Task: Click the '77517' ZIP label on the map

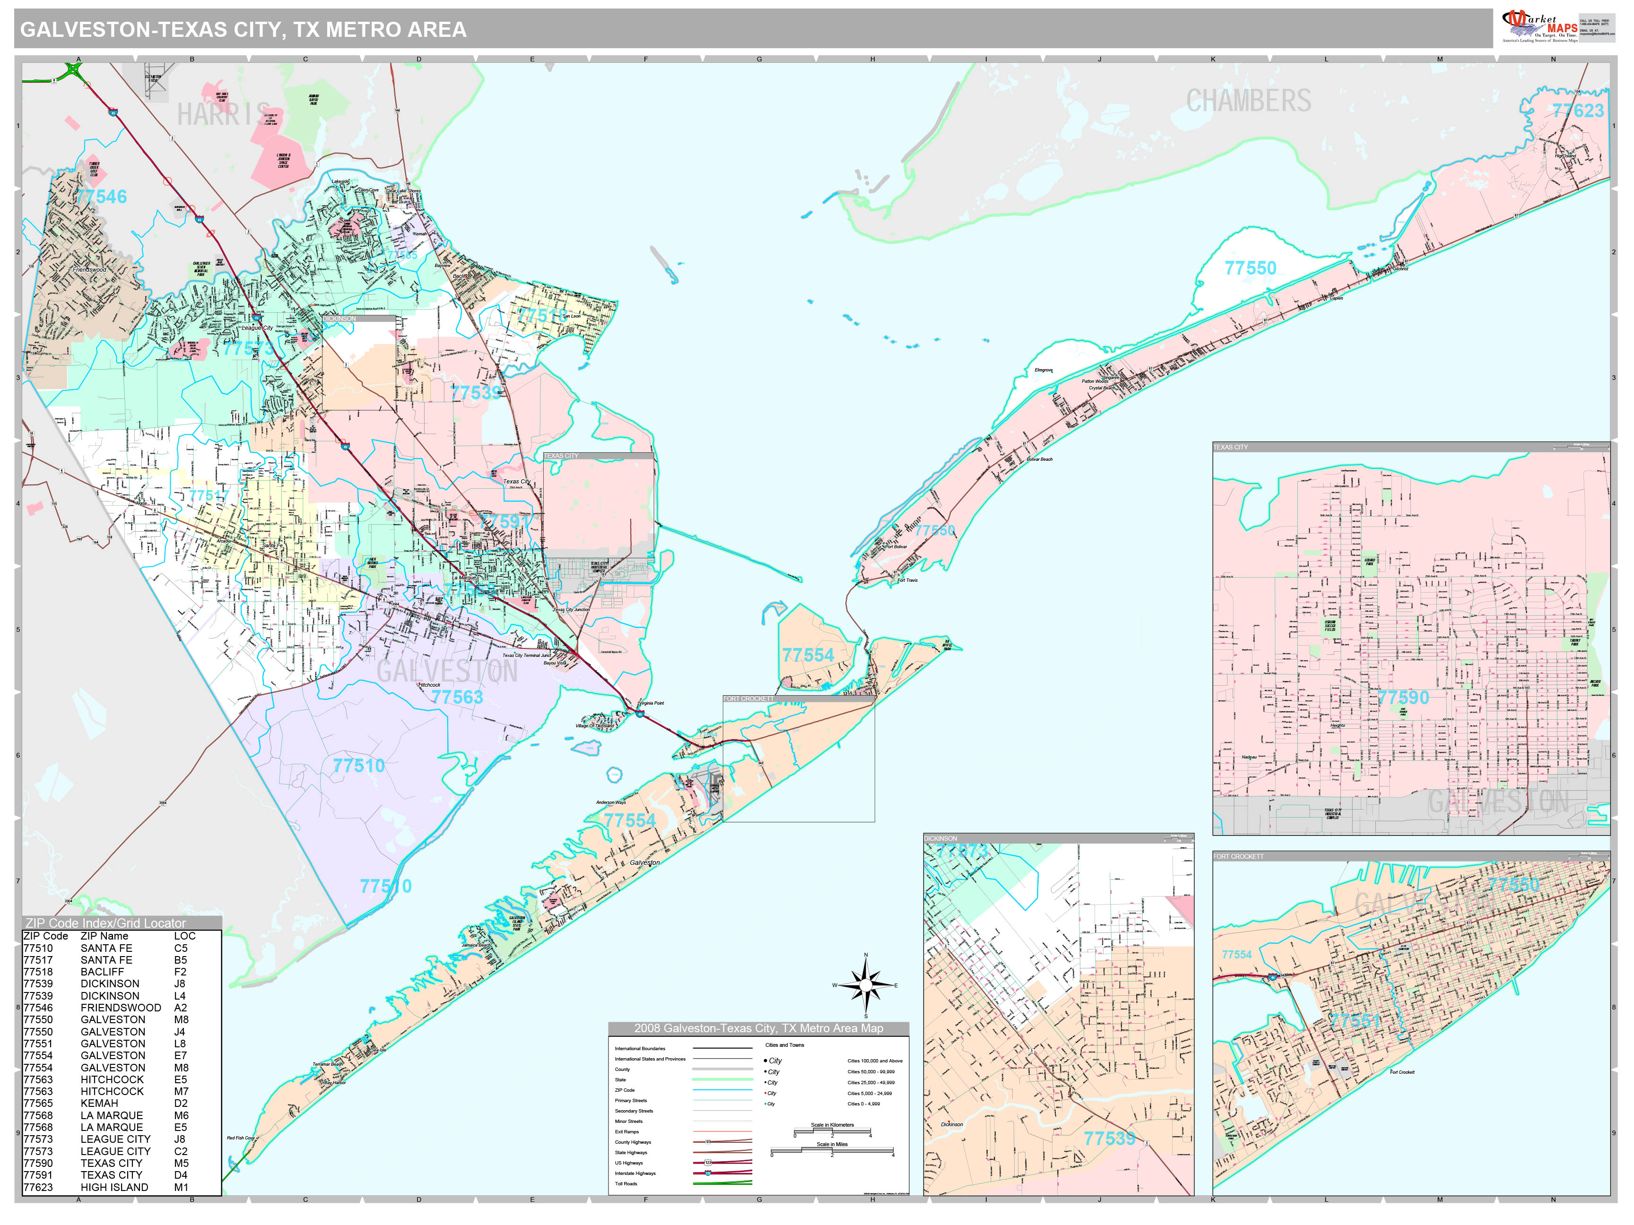Action: (x=209, y=495)
